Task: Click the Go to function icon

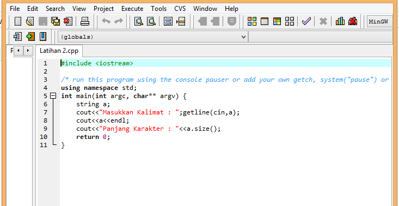Action: tap(168, 21)
